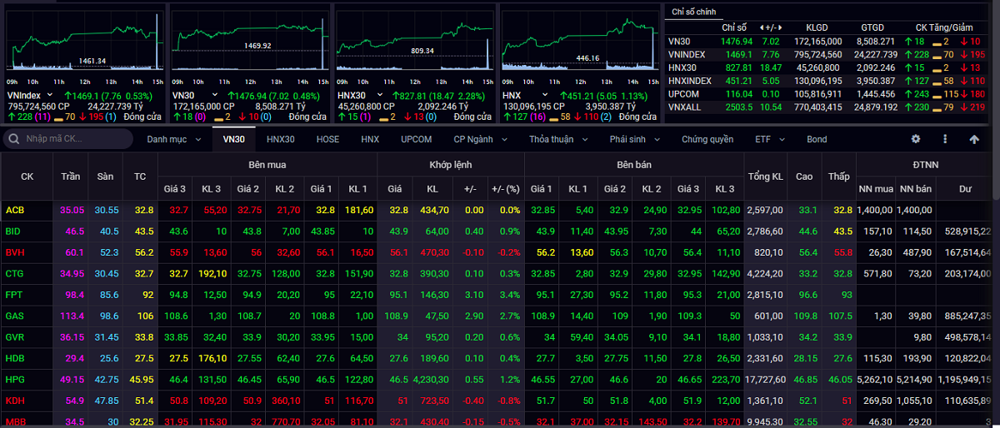Switch to the UPCOM tab

point(416,139)
